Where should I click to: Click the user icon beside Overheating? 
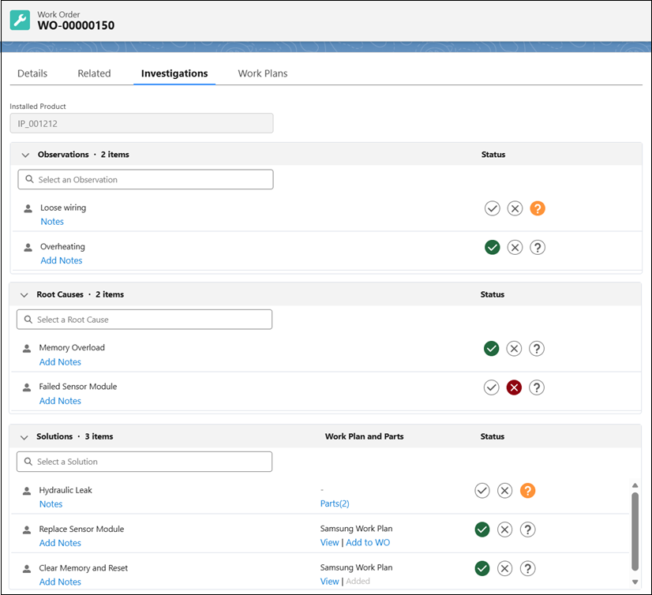tap(28, 248)
